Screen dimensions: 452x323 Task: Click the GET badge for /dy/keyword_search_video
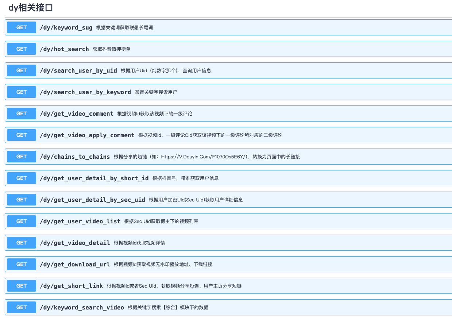pyautogui.click(x=22, y=307)
